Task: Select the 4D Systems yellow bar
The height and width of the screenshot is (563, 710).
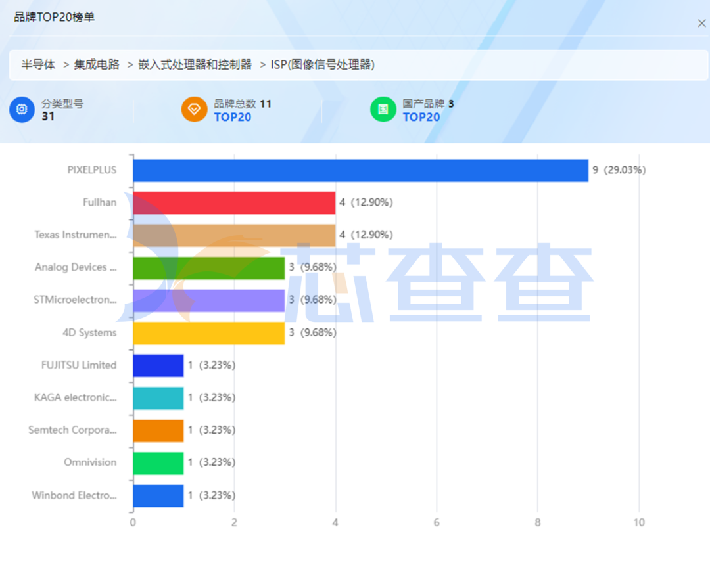Action: 208,332
